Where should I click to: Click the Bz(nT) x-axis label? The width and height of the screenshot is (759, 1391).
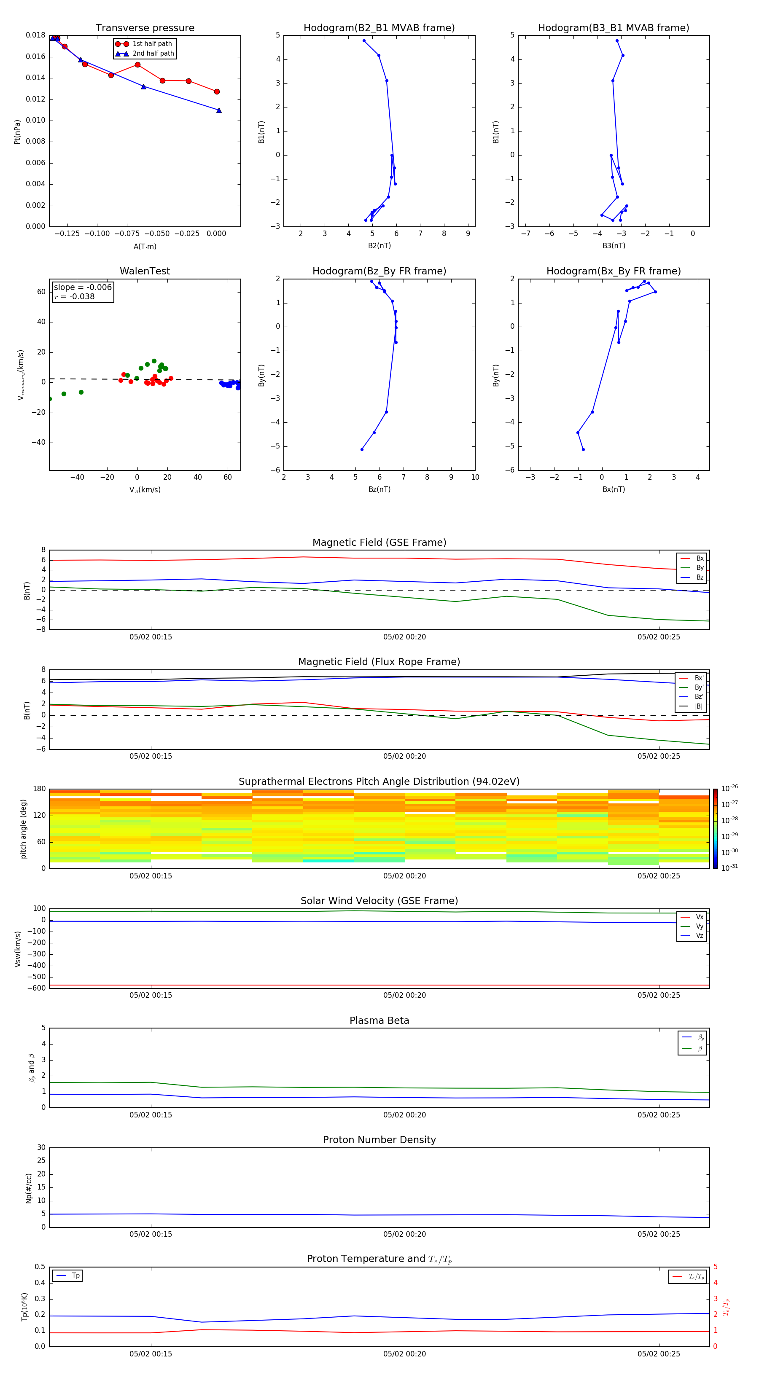coord(379,489)
